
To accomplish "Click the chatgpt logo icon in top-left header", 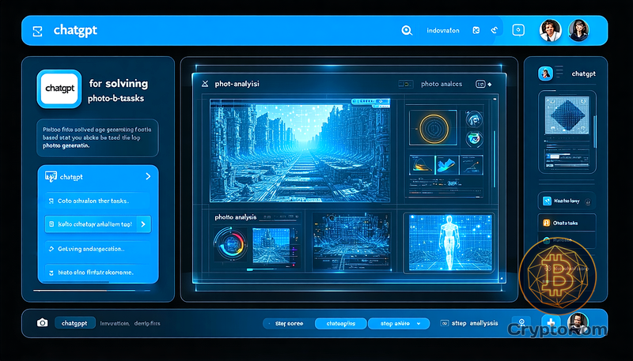I will [36, 32].
